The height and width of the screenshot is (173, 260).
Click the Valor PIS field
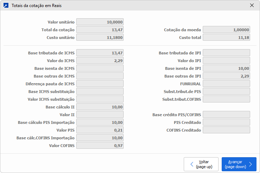point(100,130)
